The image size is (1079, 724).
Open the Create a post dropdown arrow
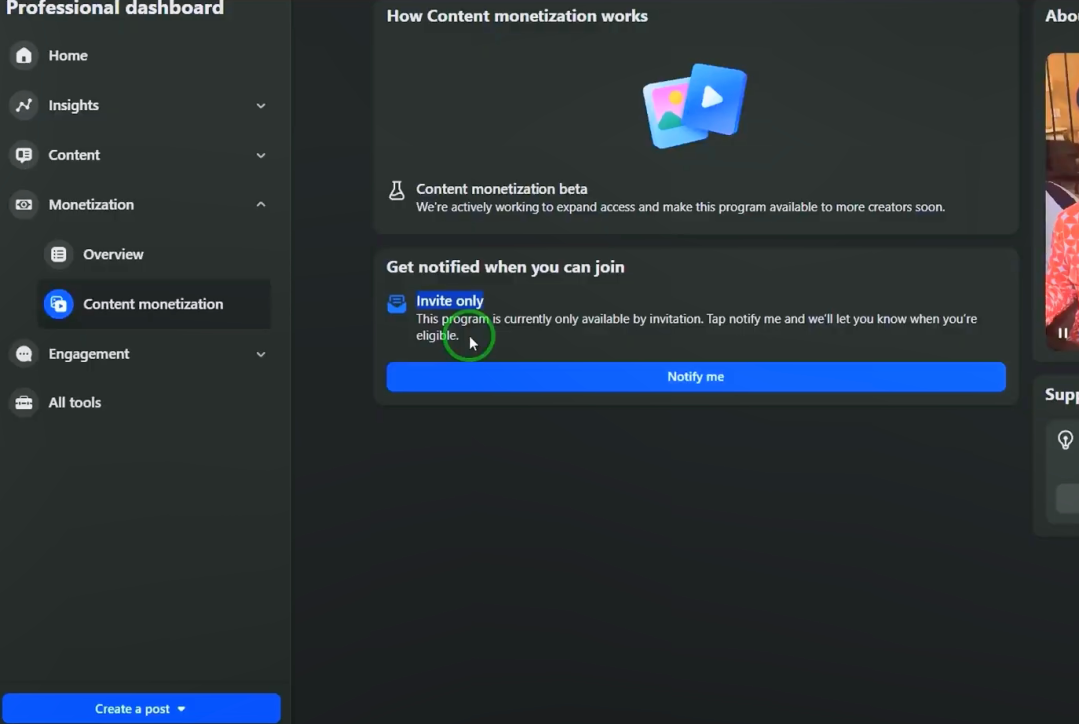tap(181, 709)
